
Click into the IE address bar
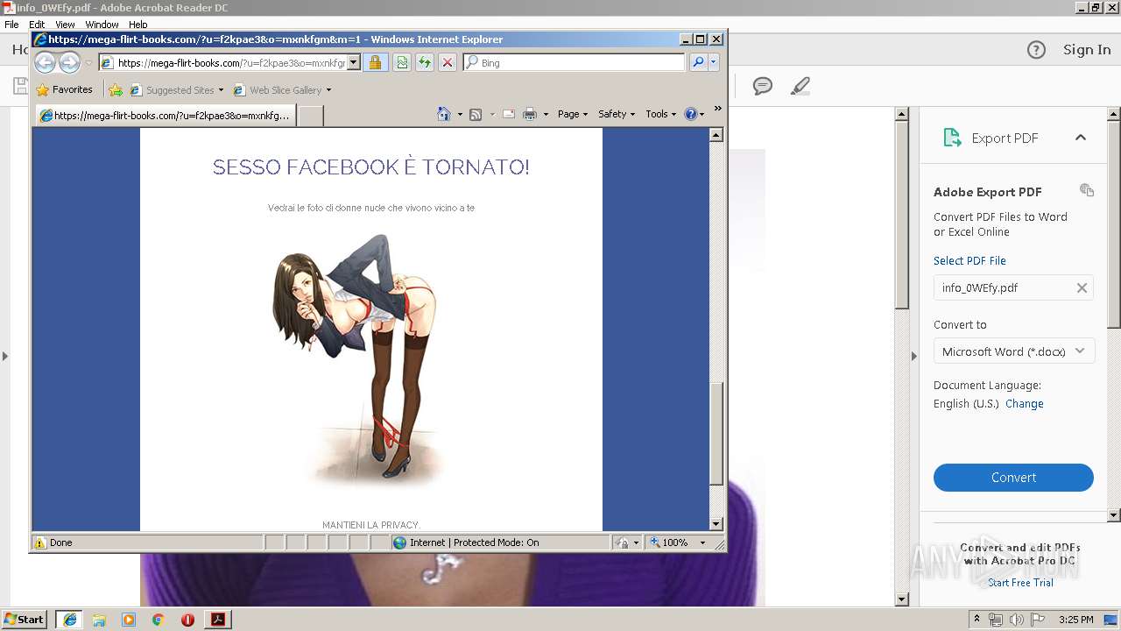[229, 62]
